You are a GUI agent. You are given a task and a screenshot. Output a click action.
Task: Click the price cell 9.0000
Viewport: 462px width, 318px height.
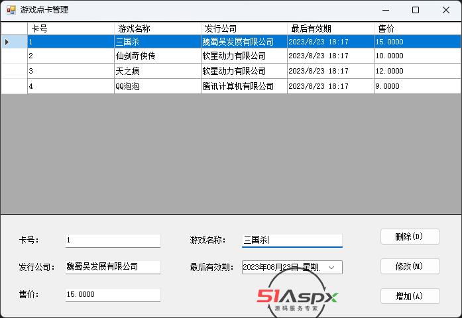click(x=418, y=86)
